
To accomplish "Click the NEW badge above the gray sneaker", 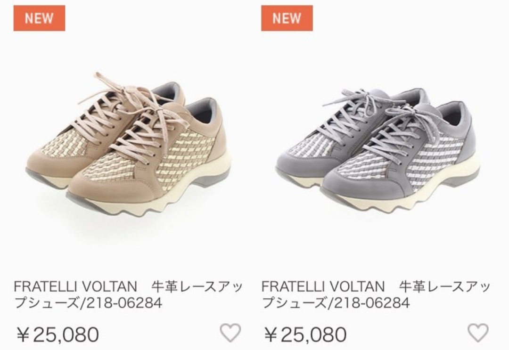I will click(x=287, y=18).
